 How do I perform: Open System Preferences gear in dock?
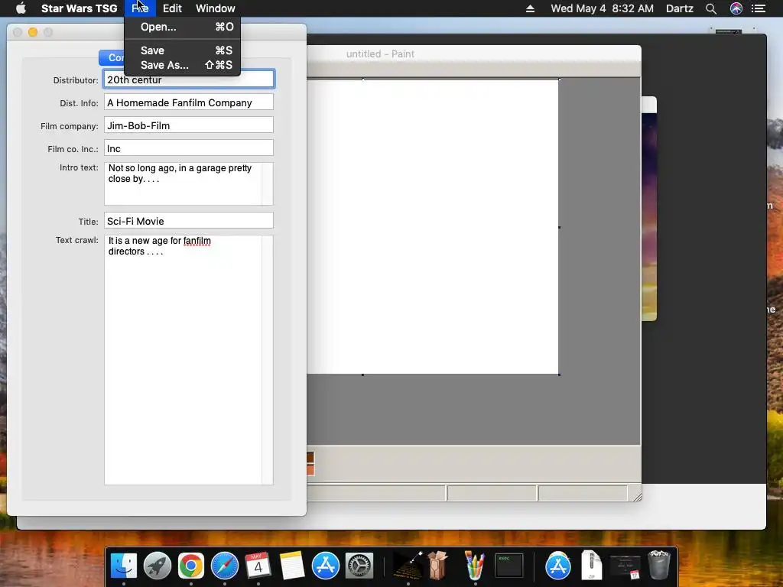(x=359, y=566)
